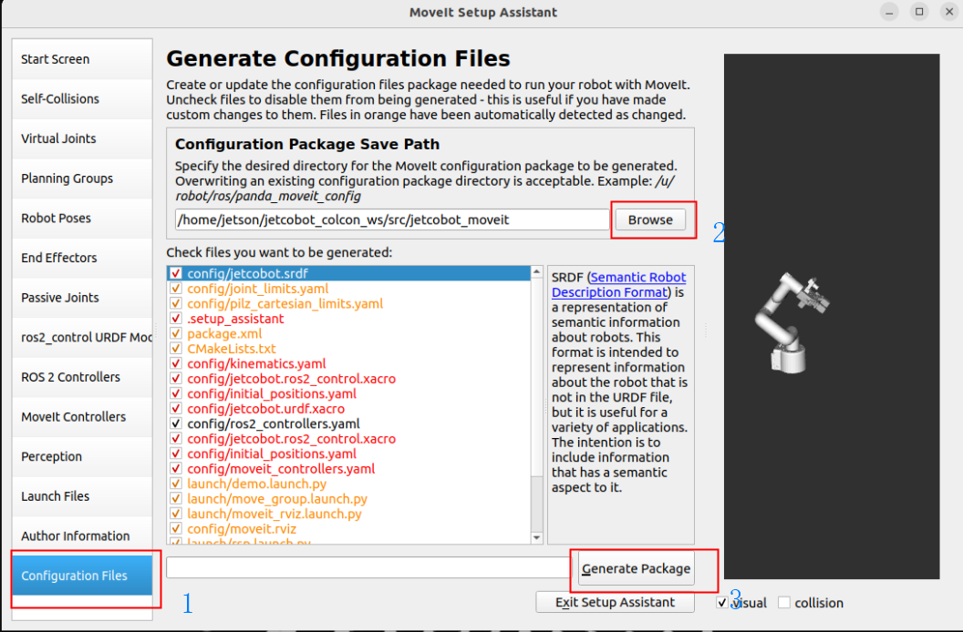Switch to the Planning Groups step
This screenshot has width=963, height=632.
click(82, 178)
